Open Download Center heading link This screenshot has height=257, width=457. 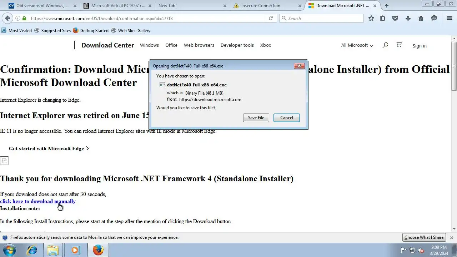[x=107, y=45]
